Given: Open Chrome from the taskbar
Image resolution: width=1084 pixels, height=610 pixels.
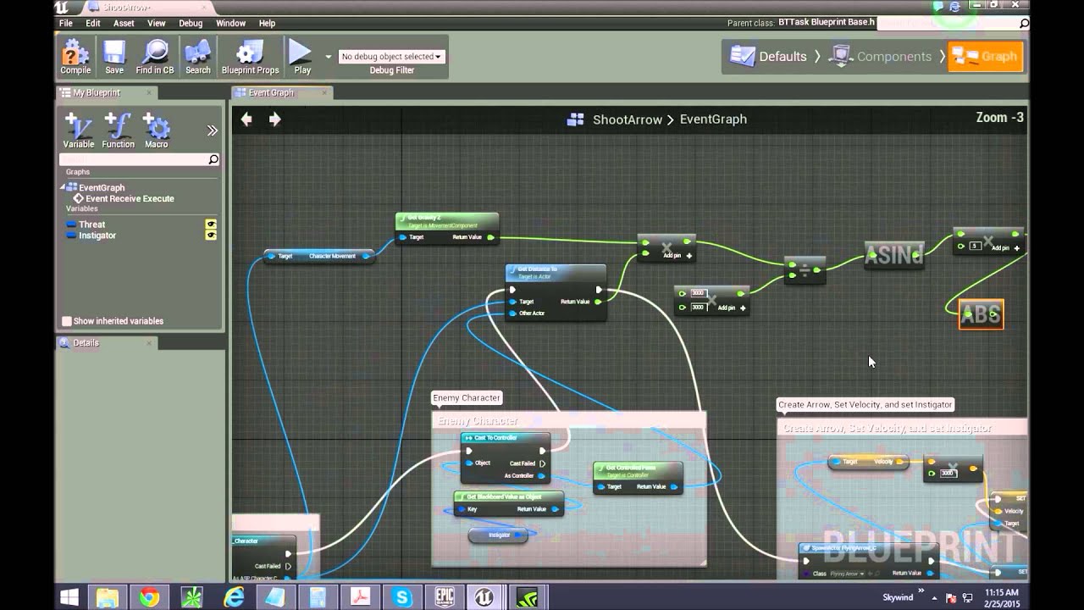Looking at the screenshot, I should pos(149,597).
